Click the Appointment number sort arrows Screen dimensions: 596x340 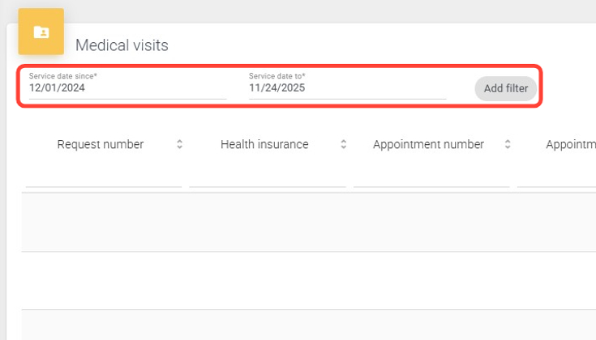click(508, 145)
